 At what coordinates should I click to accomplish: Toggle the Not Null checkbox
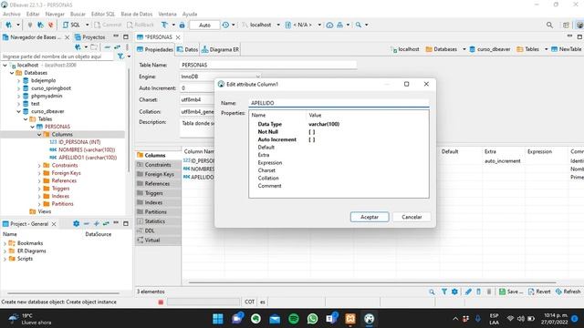click(x=312, y=132)
